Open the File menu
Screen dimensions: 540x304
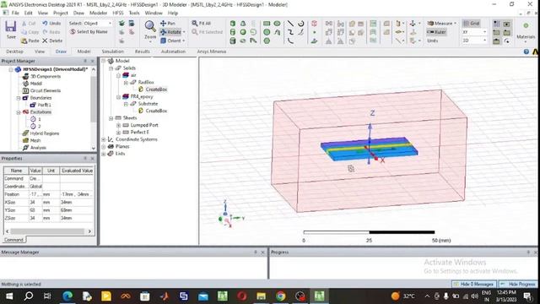(15, 13)
